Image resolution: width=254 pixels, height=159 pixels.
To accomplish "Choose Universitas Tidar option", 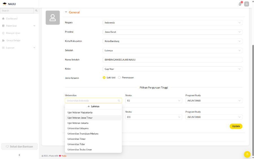I will pyautogui.click(x=93, y=144).
